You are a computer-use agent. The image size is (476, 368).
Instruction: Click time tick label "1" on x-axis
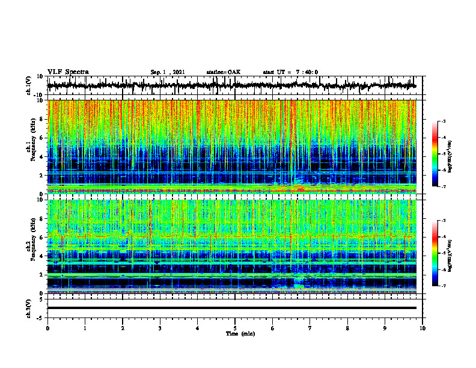click(85, 328)
